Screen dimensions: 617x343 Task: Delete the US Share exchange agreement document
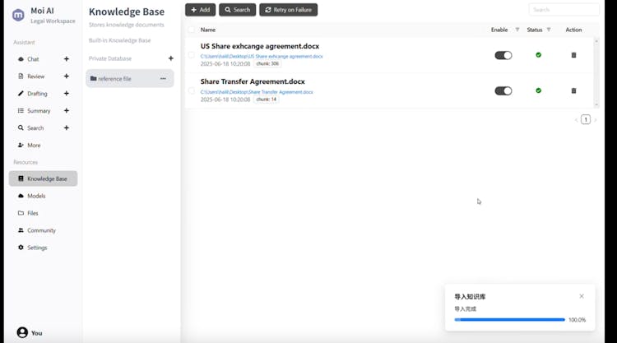[573, 55]
